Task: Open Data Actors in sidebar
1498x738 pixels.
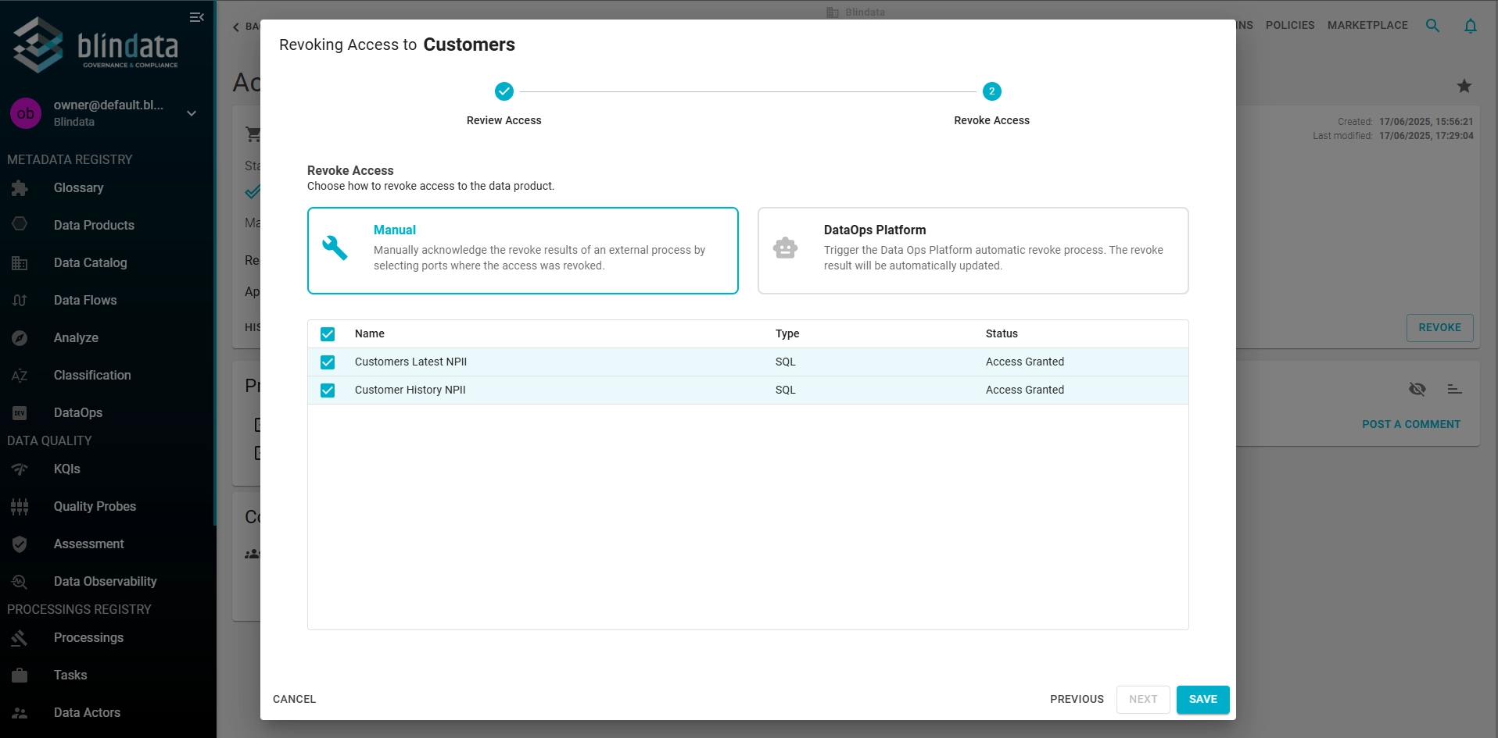Action: point(87,713)
